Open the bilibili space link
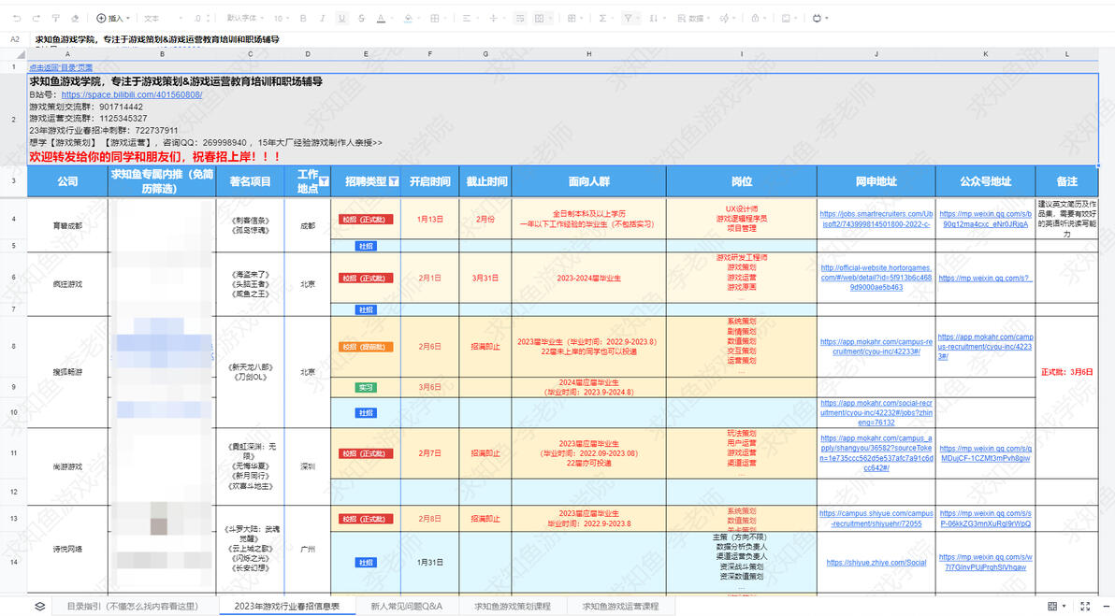The width and height of the screenshot is (1115, 616). coord(132,94)
